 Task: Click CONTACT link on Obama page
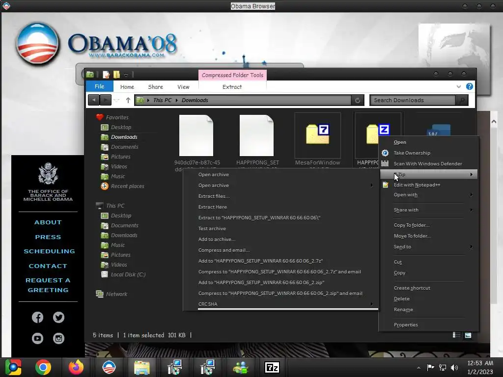pyautogui.click(x=48, y=266)
